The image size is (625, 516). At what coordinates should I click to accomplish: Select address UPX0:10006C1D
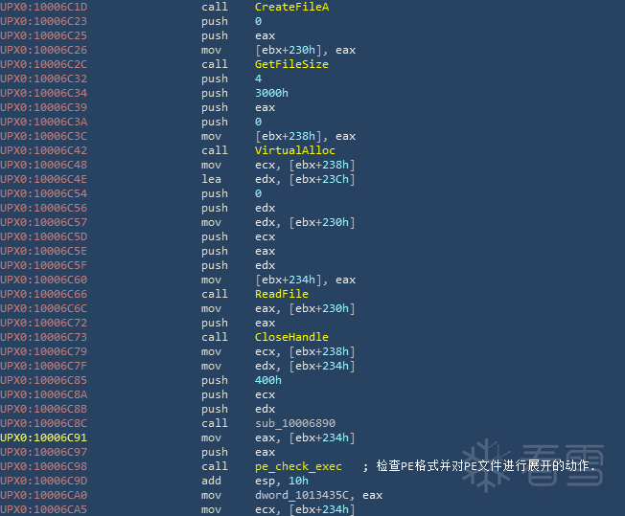pos(43,7)
